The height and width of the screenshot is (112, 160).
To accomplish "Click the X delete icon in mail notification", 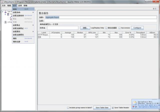I will (136, 107).
